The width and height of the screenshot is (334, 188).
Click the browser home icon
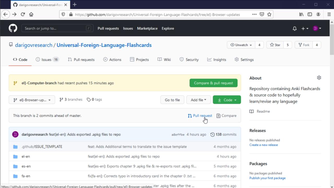pyautogui.click(x=31, y=14)
